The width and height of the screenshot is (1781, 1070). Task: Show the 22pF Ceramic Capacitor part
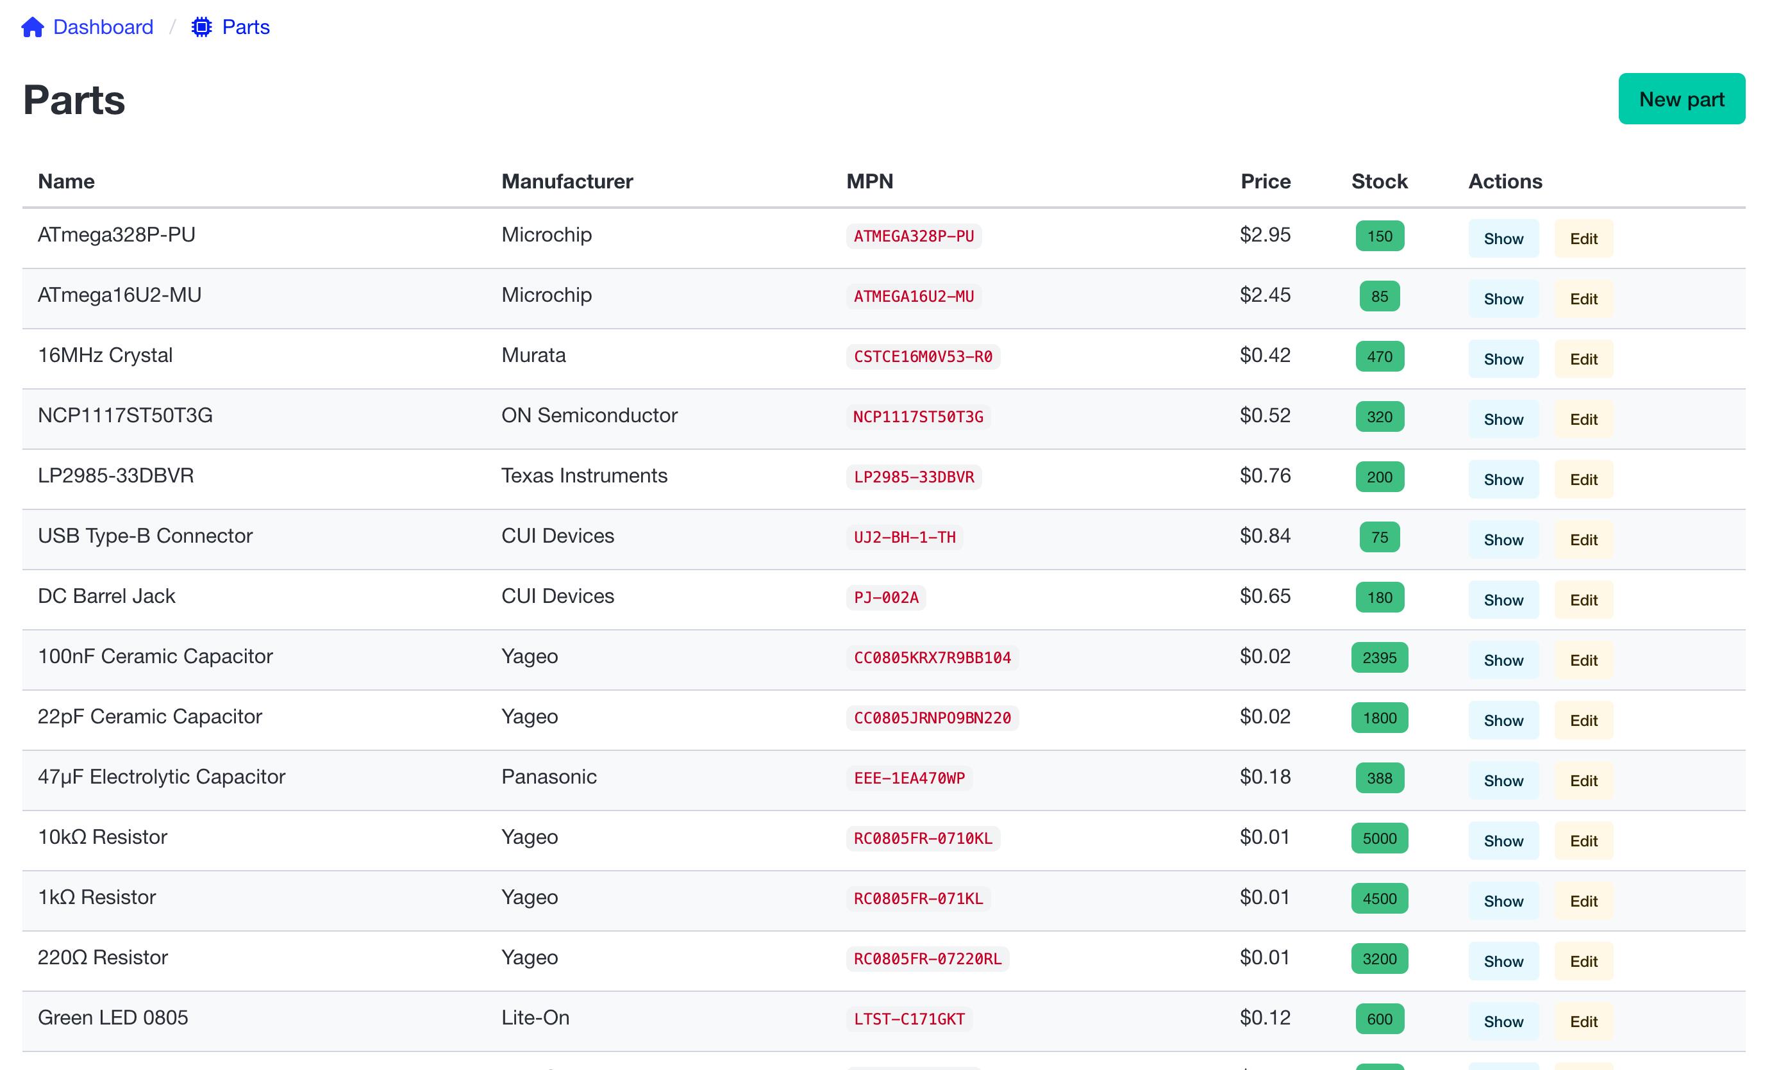click(x=1503, y=720)
